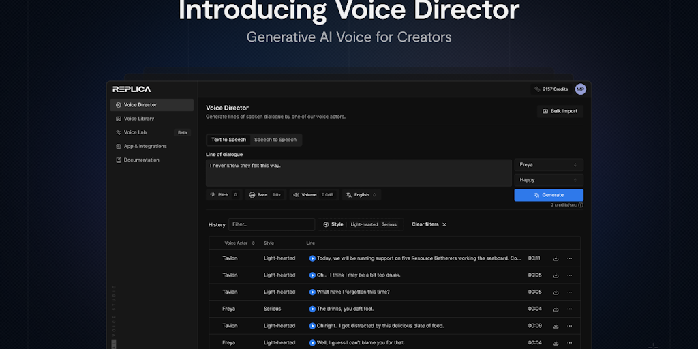Adjust the Volume 0.0dB control

coord(313,195)
